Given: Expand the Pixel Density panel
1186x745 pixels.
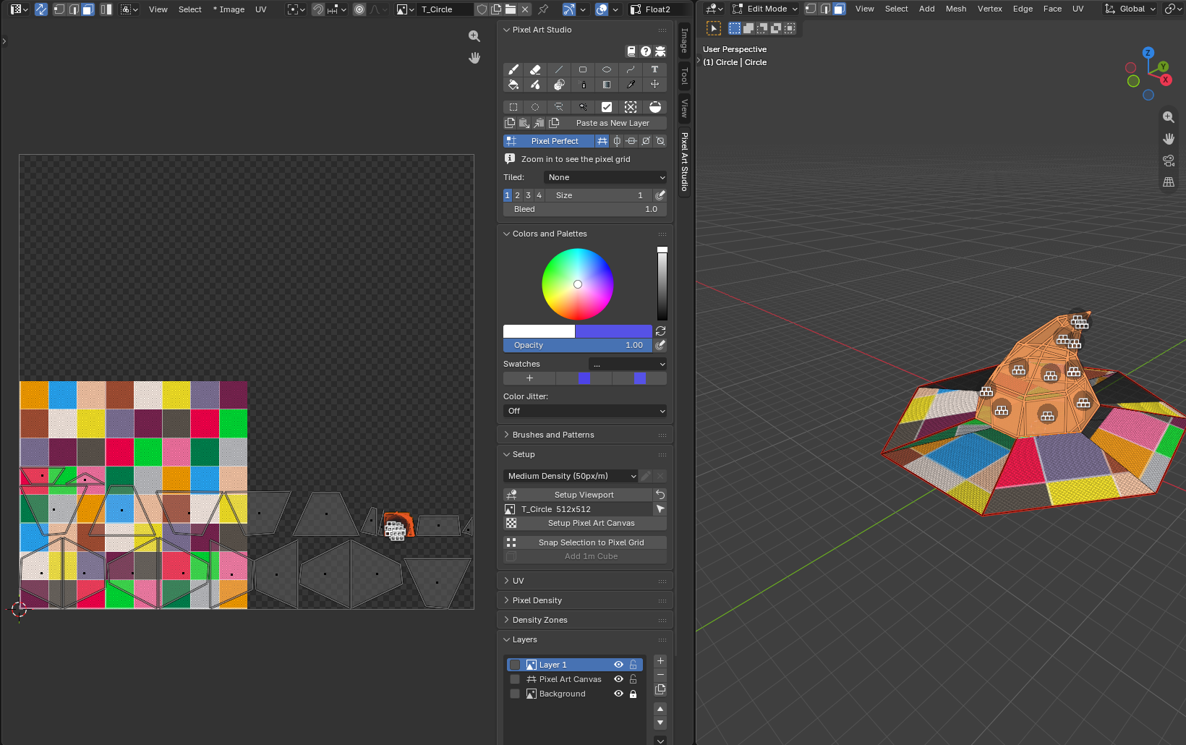Looking at the screenshot, I should 585,600.
